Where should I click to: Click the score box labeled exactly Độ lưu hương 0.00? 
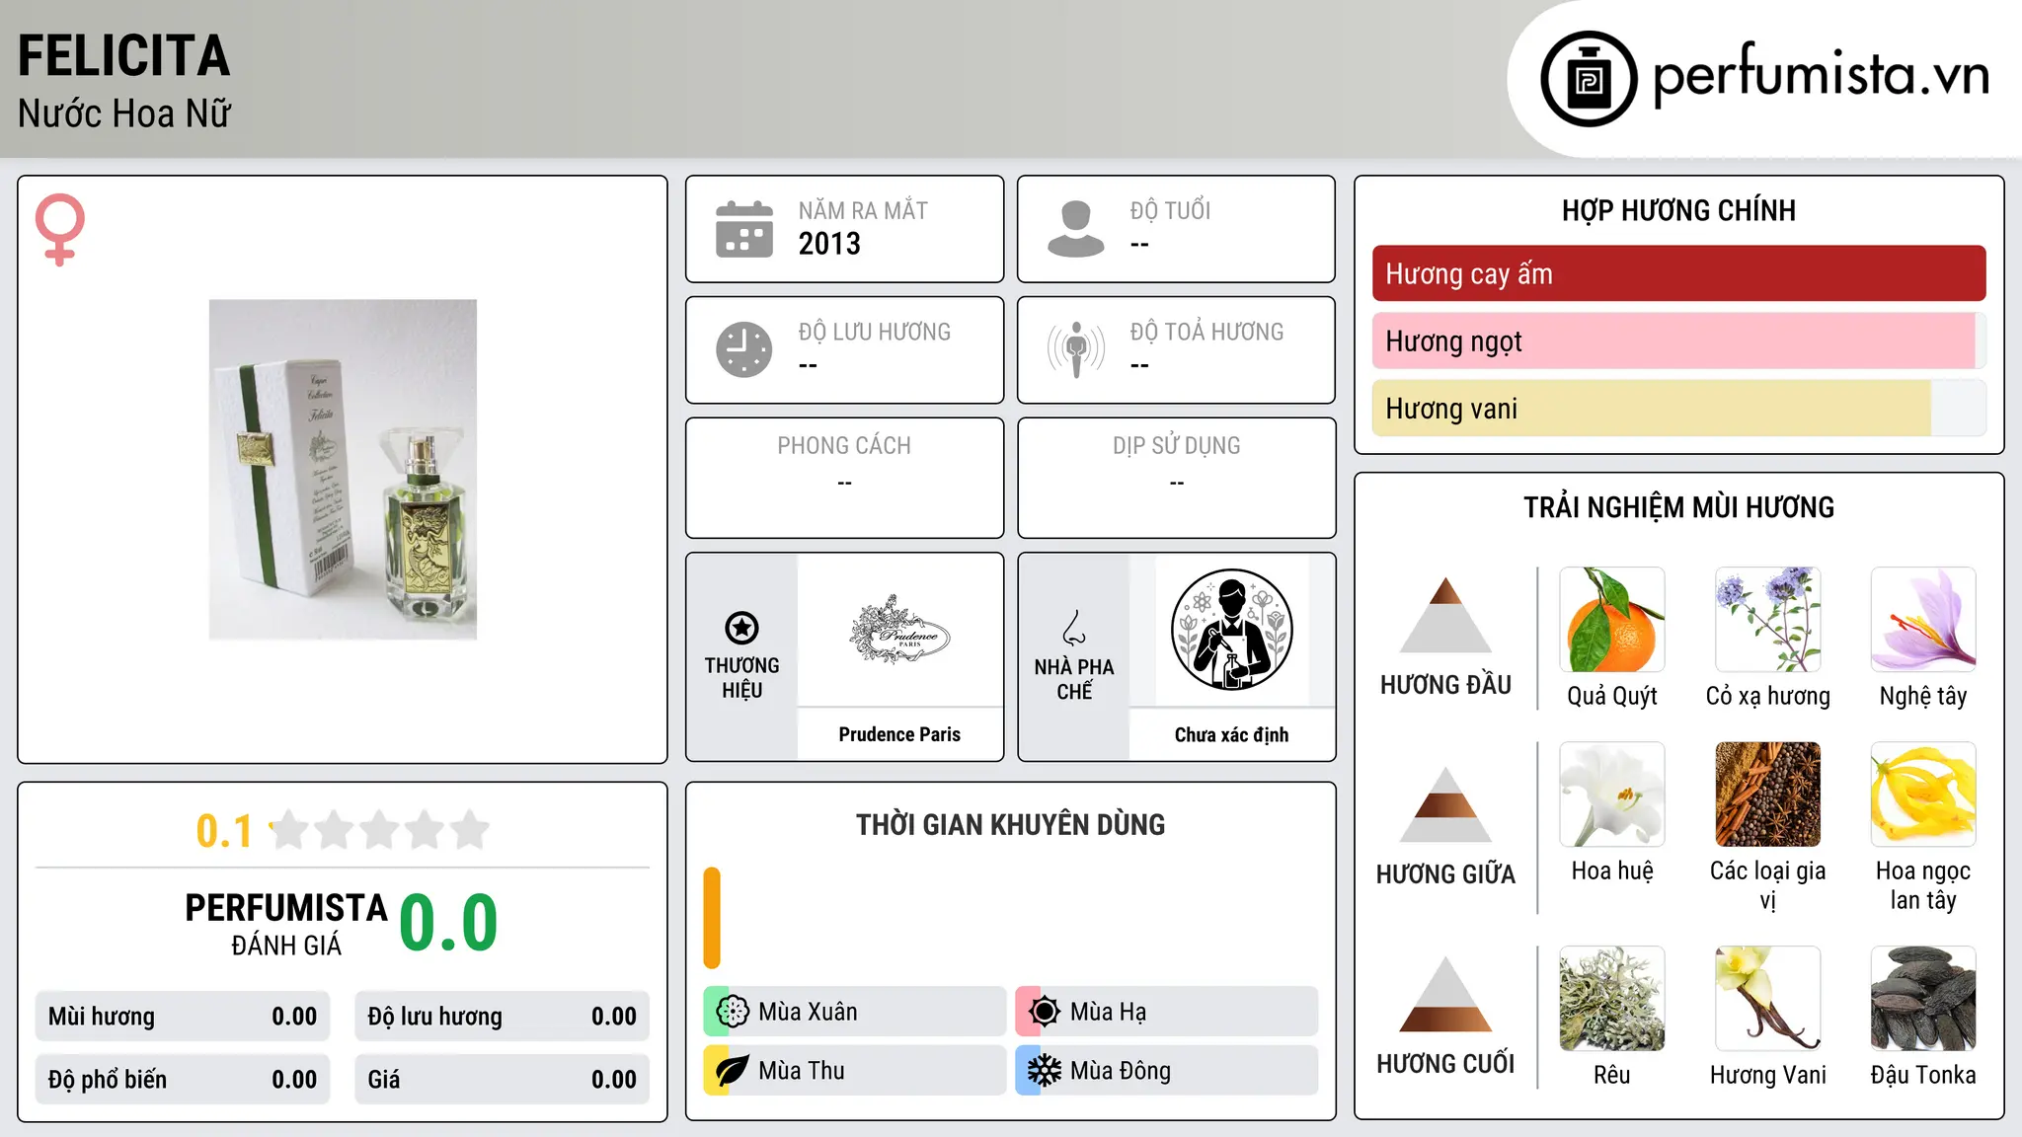502,1017
